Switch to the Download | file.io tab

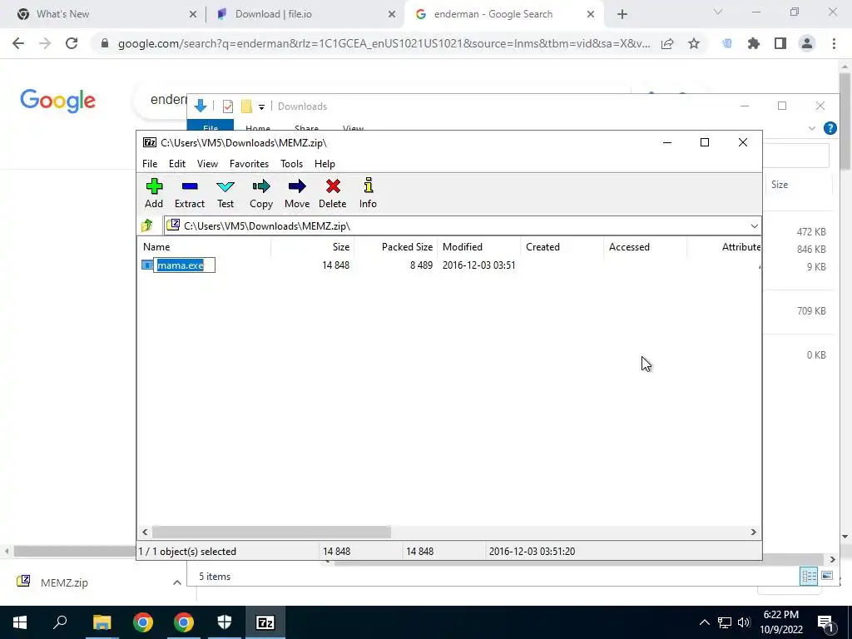tap(305, 14)
